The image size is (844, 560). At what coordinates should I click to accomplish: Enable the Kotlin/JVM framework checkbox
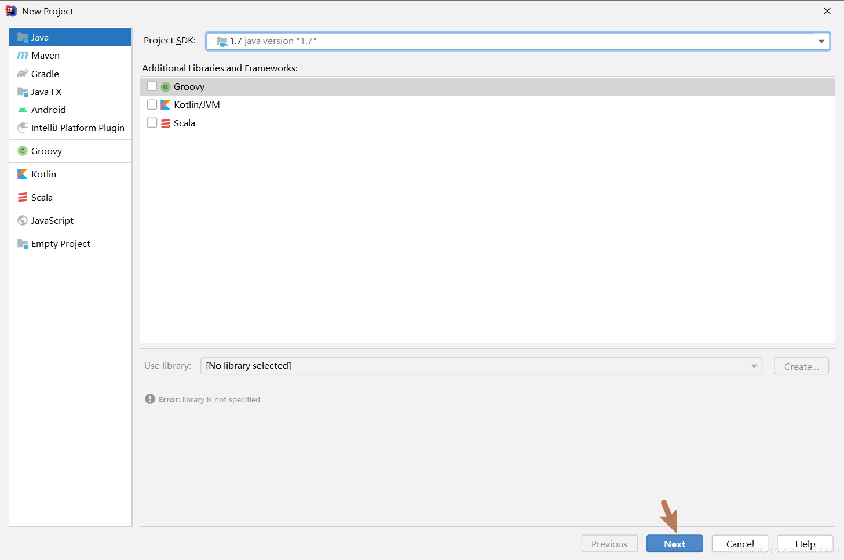pos(152,104)
